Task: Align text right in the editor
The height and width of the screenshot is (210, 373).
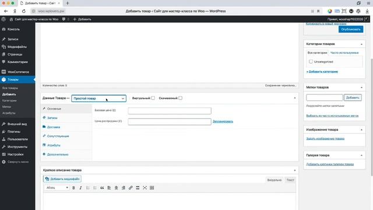Action: click(x=124, y=188)
